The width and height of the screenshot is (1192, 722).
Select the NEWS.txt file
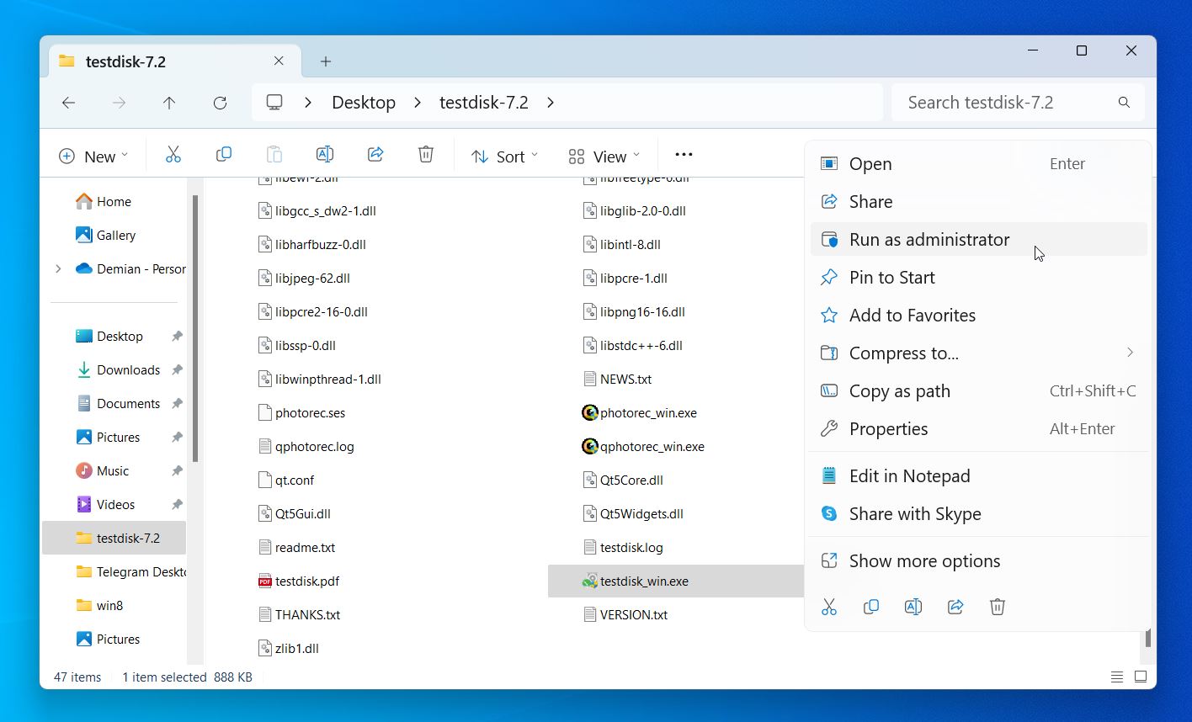pyautogui.click(x=617, y=380)
